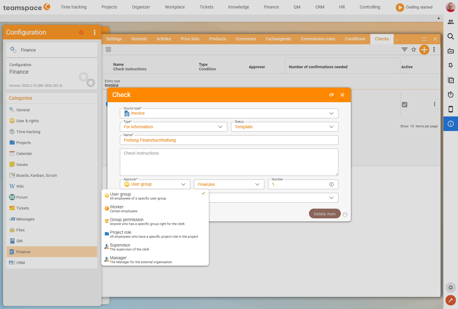Open the Messages category
Image resolution: width=458 pixels, height=309 pixels.
coord(52,219)
